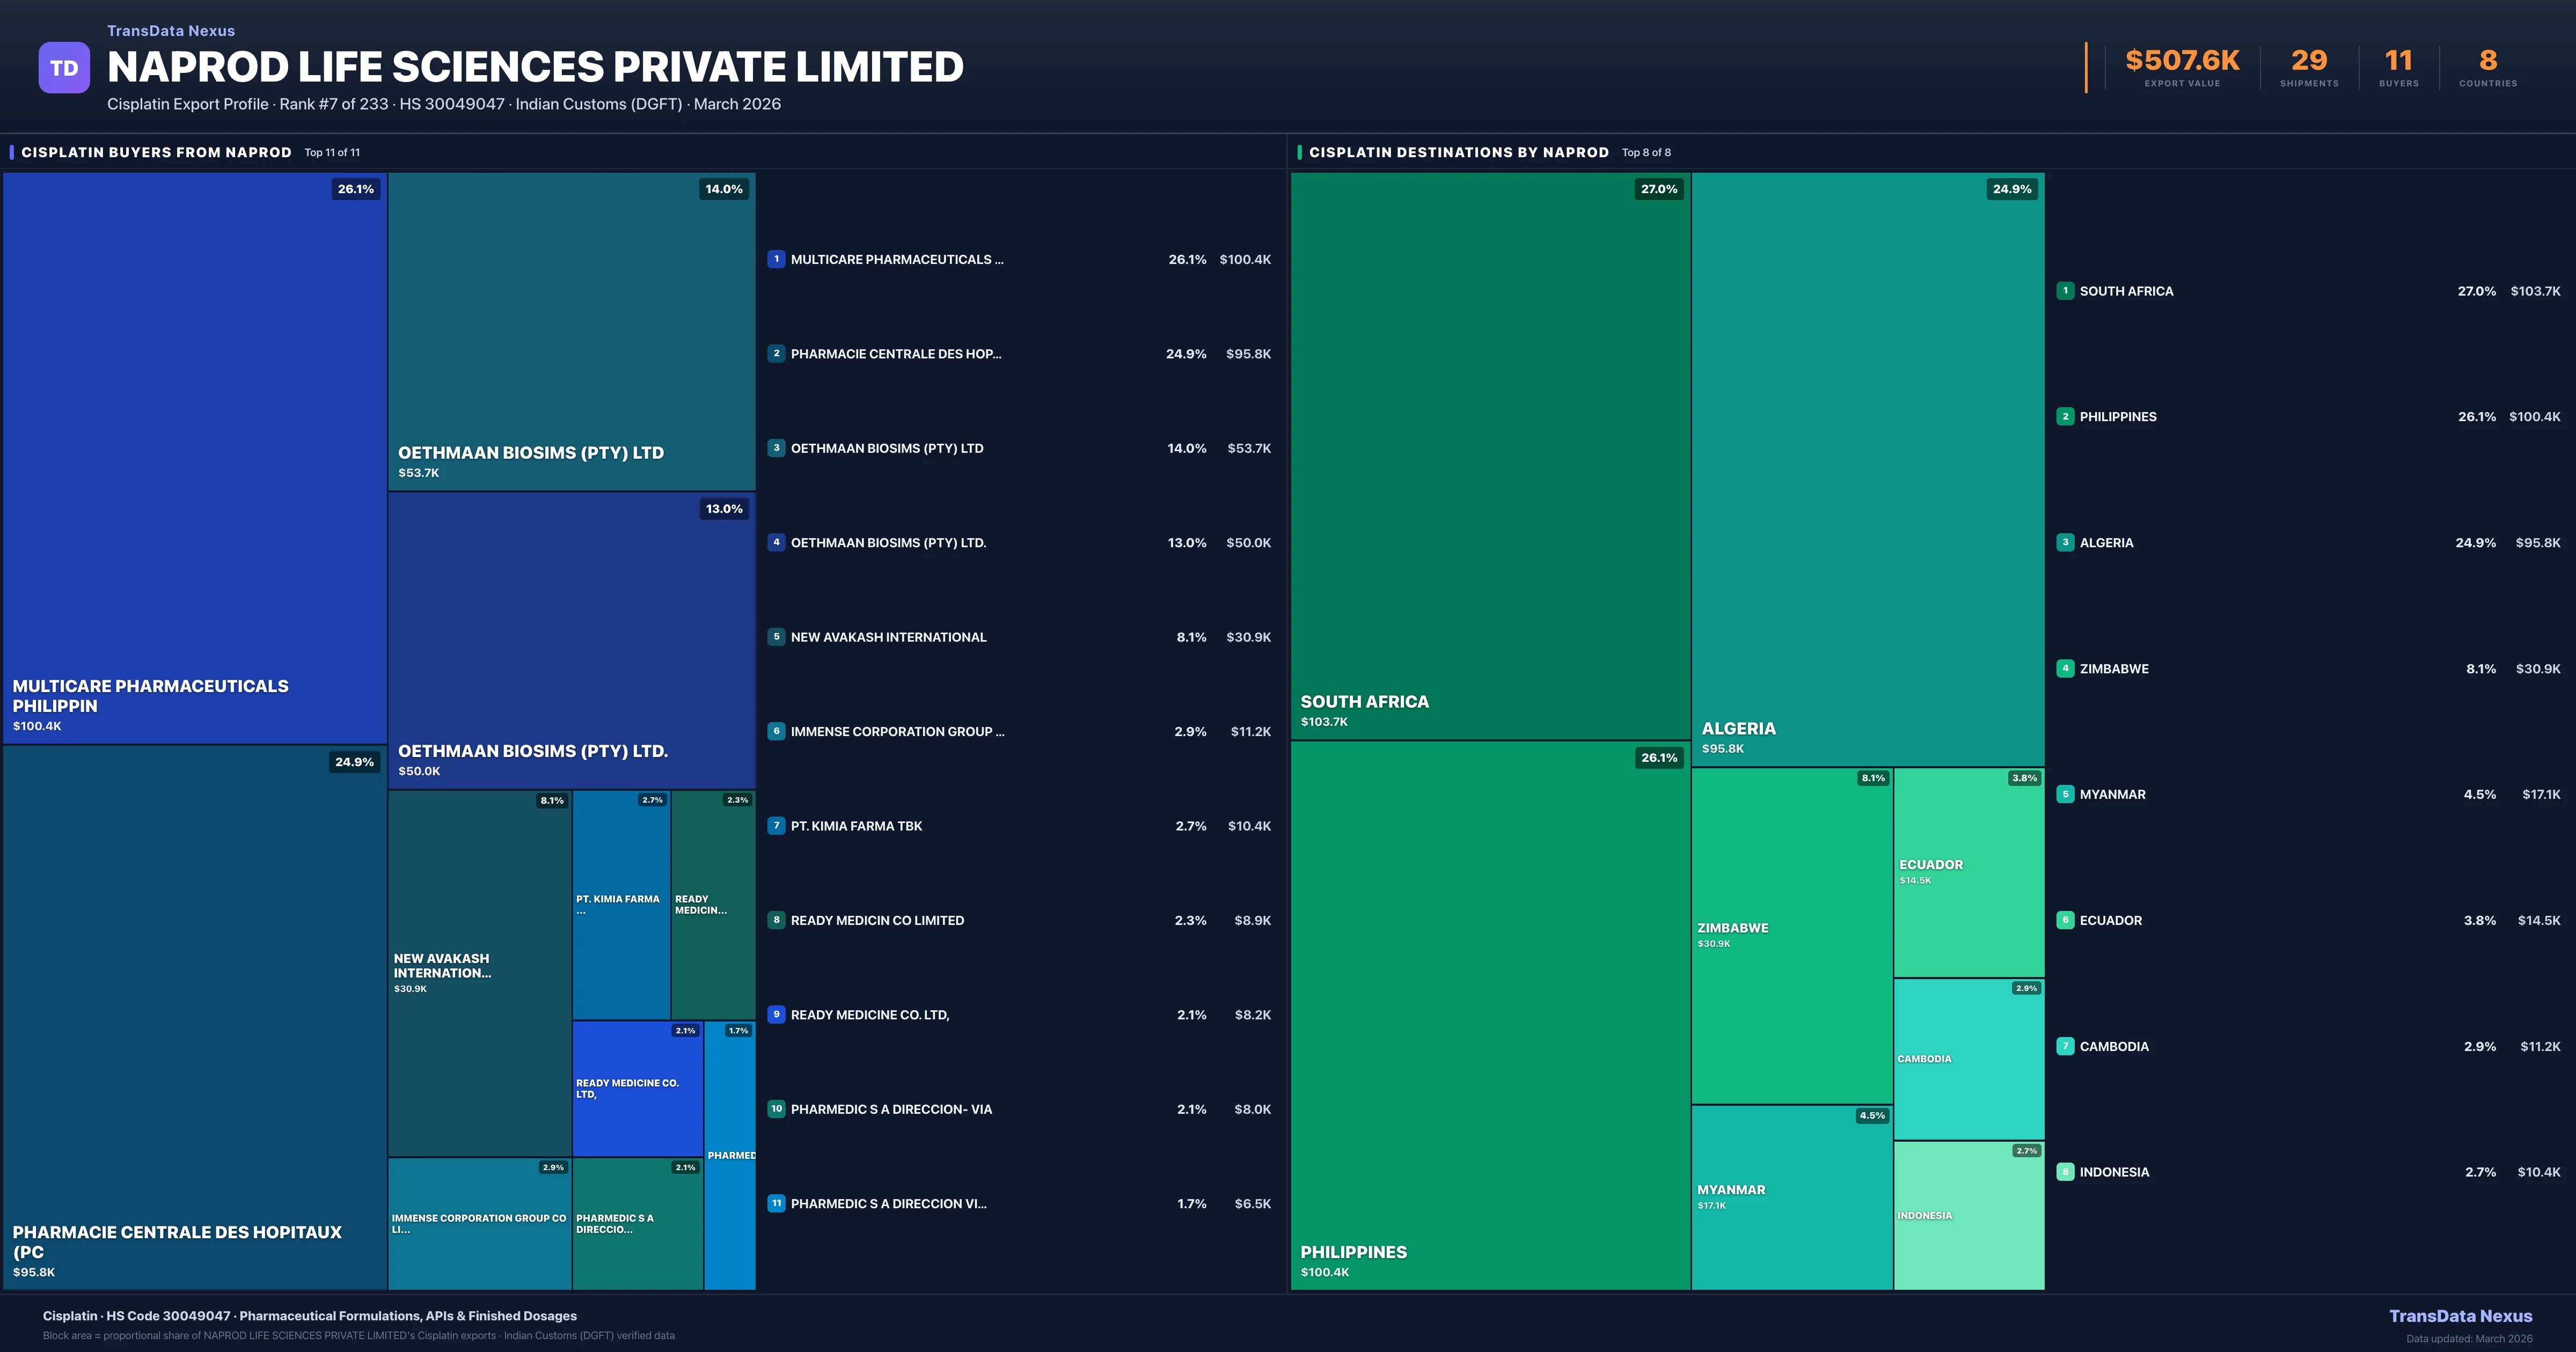Image resolution: width=2576 pixels, height=1352 pixels.
Task: Open the TransData Nexus link in the header
Action: [x=170, y=30]
